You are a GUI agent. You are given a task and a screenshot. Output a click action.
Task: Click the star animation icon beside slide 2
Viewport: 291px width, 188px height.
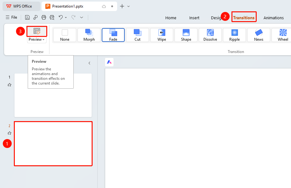tap(9, 133)
